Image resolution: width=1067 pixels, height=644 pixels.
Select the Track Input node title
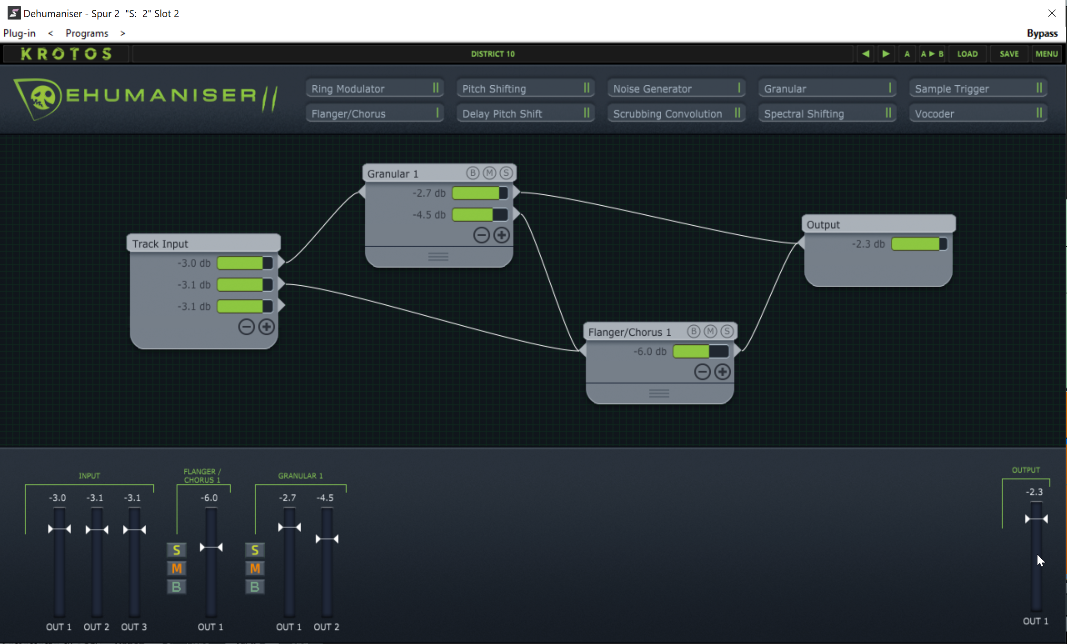pyautogui.click(x=204, y=243)
